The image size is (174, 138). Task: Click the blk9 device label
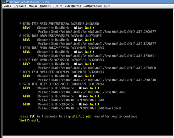point(26,88)
